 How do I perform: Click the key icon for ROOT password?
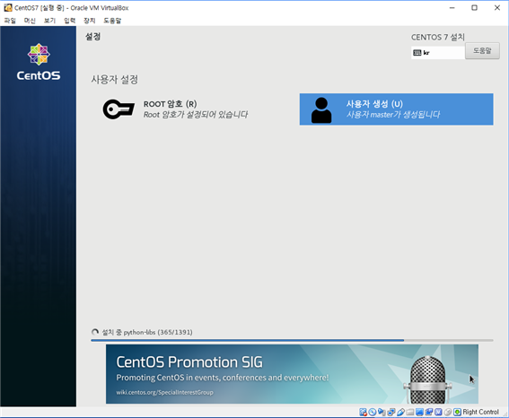point(118,109)
